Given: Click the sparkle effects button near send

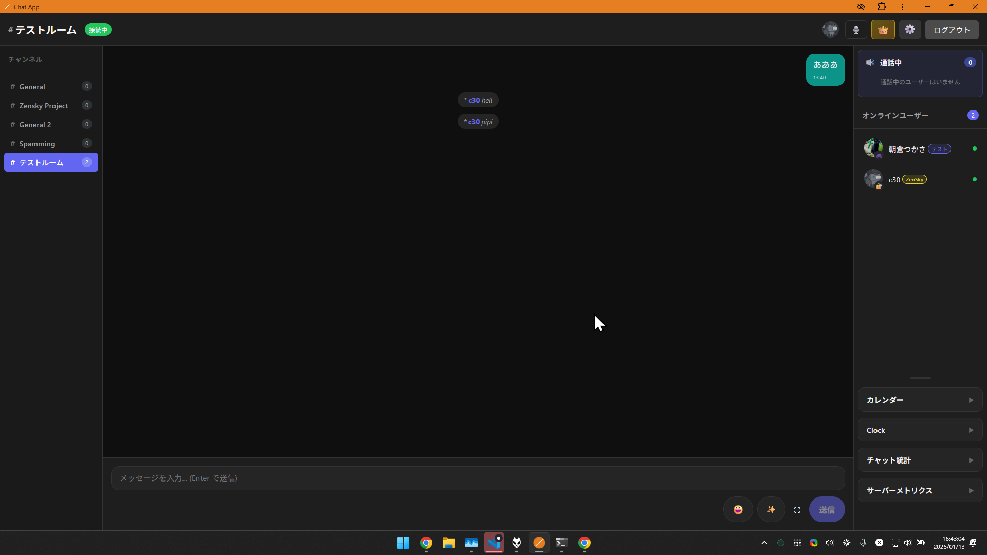Looking at the screenshot, I should tap(771, 509).
